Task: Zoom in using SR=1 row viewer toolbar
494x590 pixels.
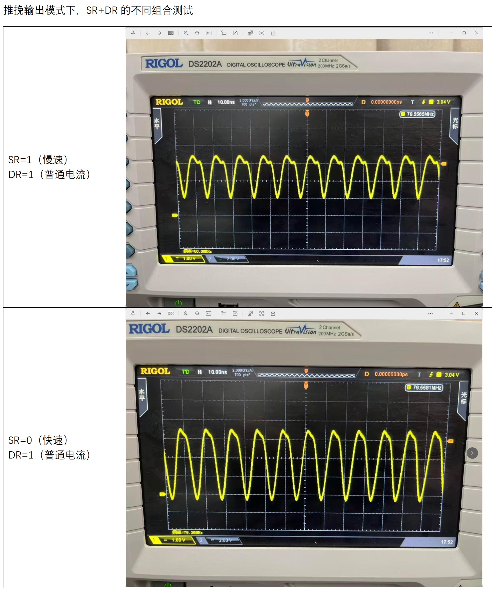Action: click(x=186, y=33)
